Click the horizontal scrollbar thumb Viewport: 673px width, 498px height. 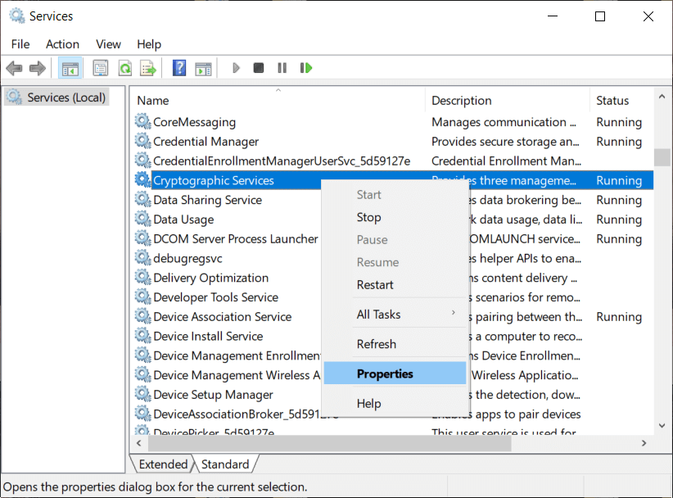click(329, 443)
